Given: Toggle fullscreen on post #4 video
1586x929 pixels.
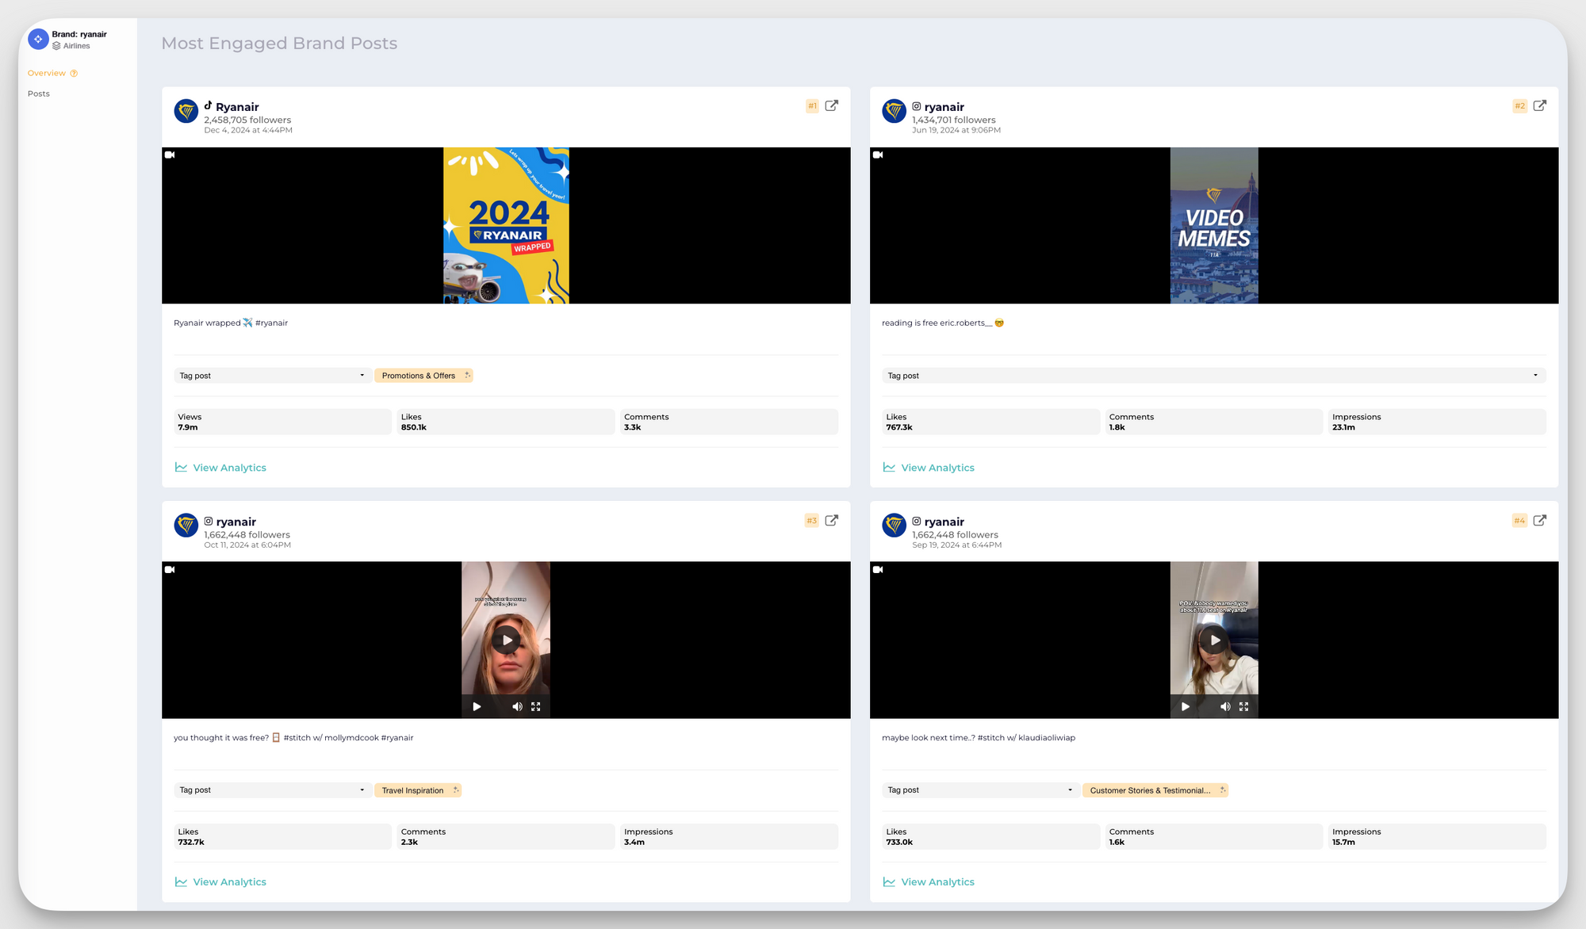Looking at the screenshot, I should coord(1244,706).
